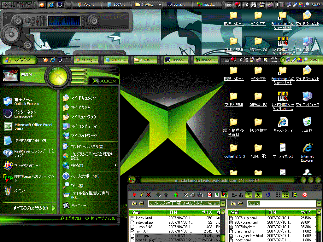Open 検索(S) in start menu
Screen dimensions: 323x242
(x=90, y=185)
